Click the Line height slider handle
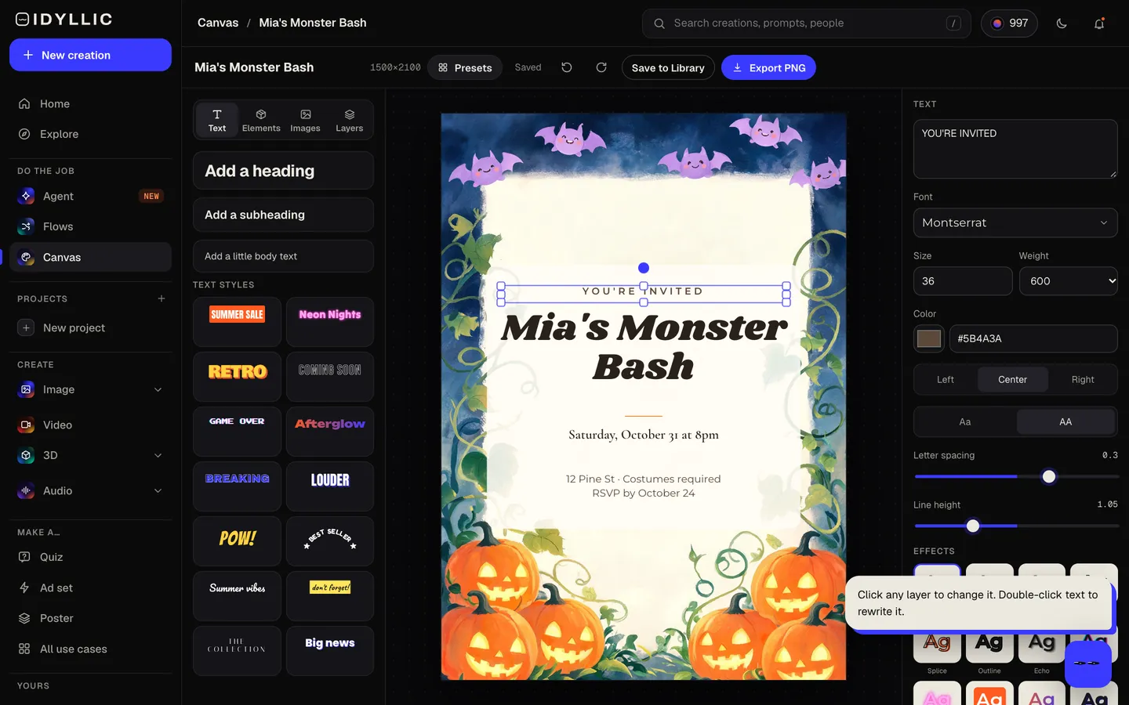This screenshot has width=1129, height=705. (973, 526)
